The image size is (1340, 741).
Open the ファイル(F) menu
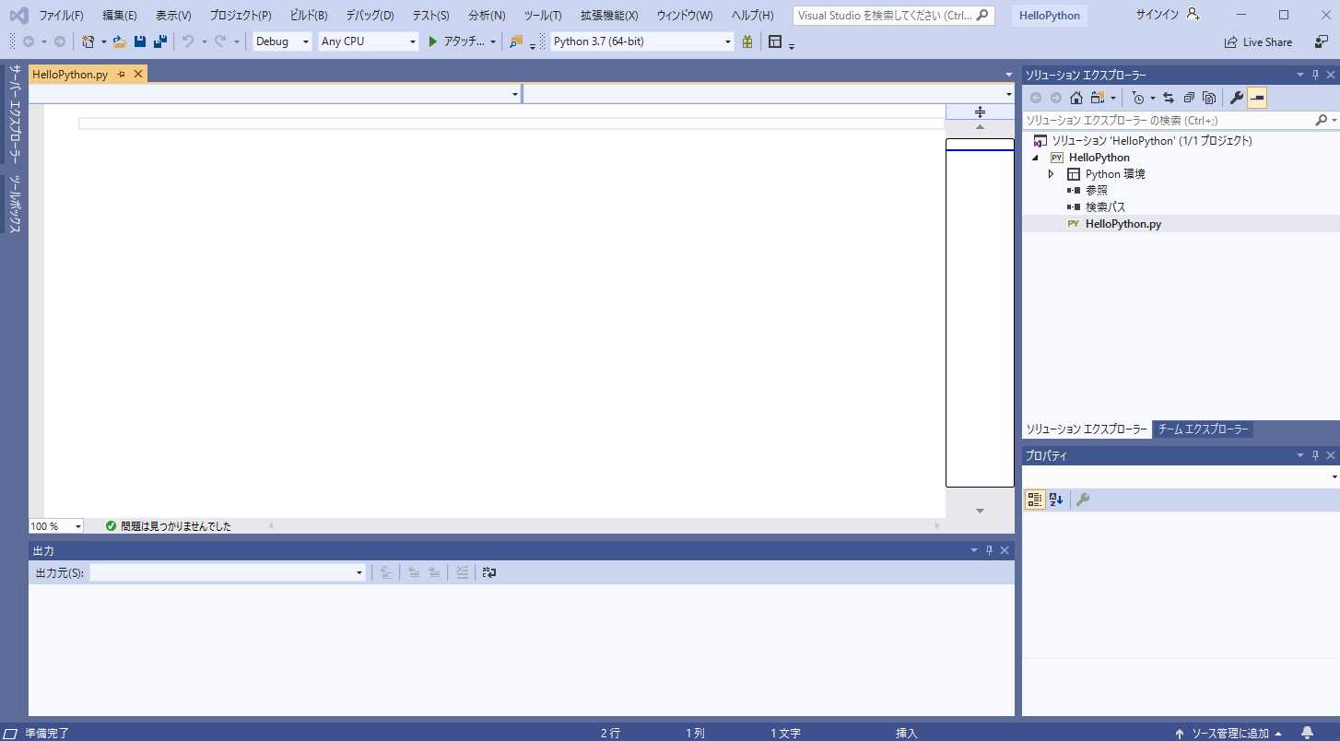[x=61, y=16]
